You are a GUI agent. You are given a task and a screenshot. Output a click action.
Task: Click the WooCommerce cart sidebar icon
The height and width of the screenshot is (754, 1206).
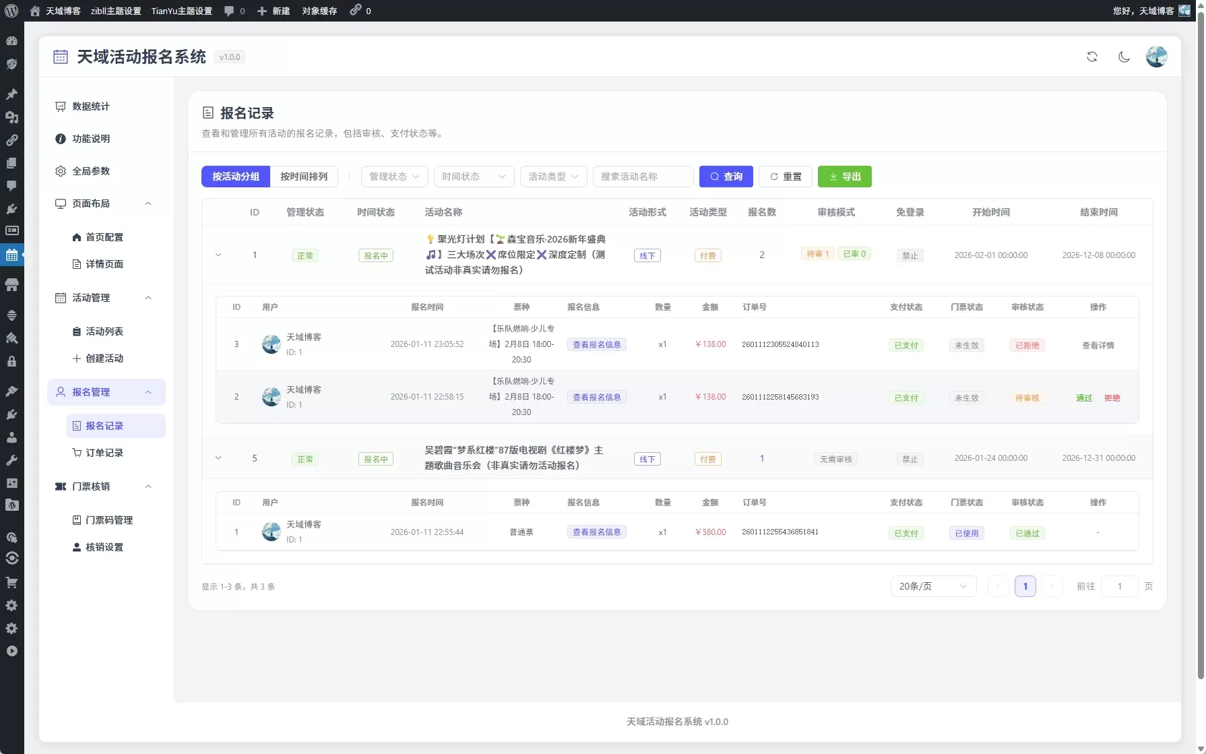(11, 582)
